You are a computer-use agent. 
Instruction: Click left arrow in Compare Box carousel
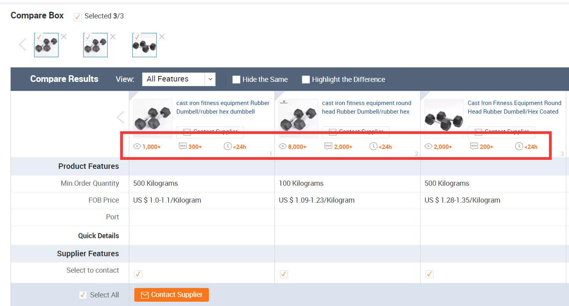click(x=22, y=45)
